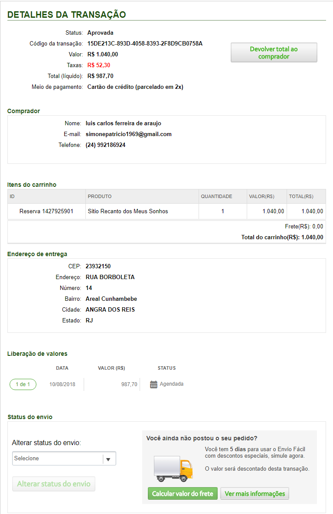Click the dropdown arrow in Selecione box
The image size is (333, 514).
tap(109, 459)
